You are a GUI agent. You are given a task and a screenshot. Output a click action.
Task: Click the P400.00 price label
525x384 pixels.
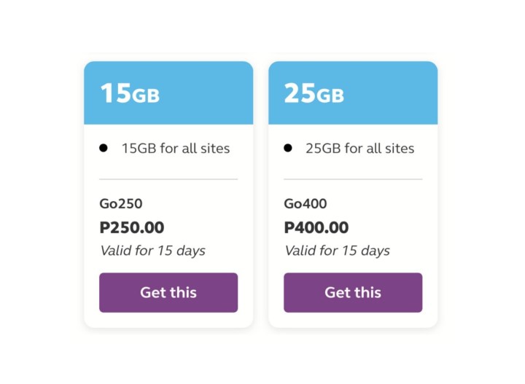coord(316,228)
